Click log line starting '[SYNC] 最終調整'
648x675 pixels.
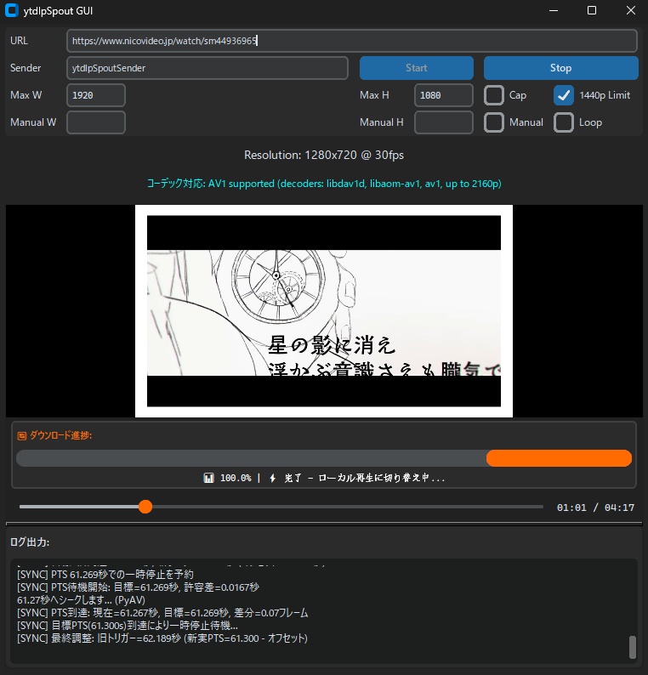point(162,638)
